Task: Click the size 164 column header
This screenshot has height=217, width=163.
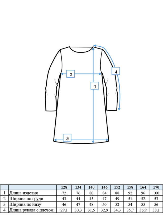Action: [x=143, y=187]
